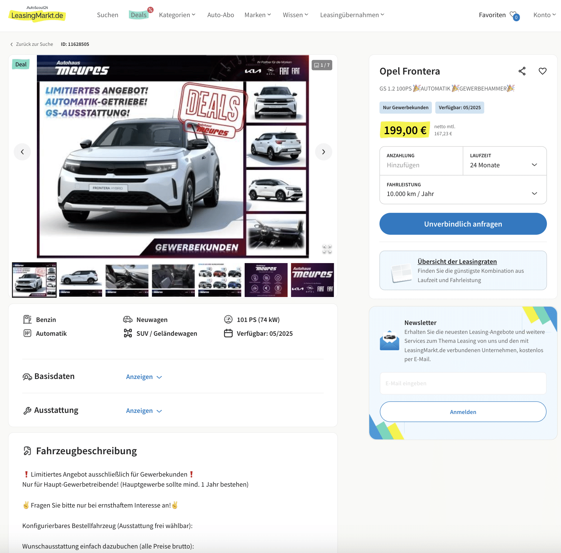The height and width of the screenshot is (553, 561).
Task: Click the Automatik gearbox icon
Action: pyautogui.click(x=28, y=333)
